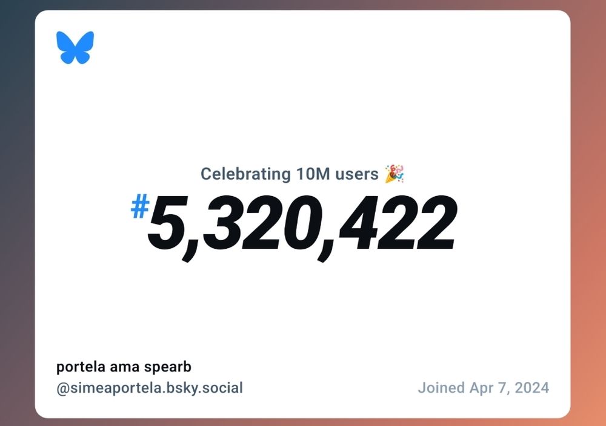Open the display name portela ama spearb
606x426 pixels.
click(124, 367)
